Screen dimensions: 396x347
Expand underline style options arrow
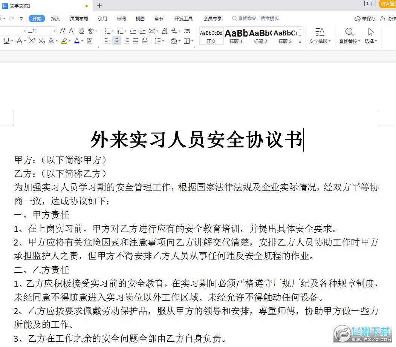[x=12, y=41]
